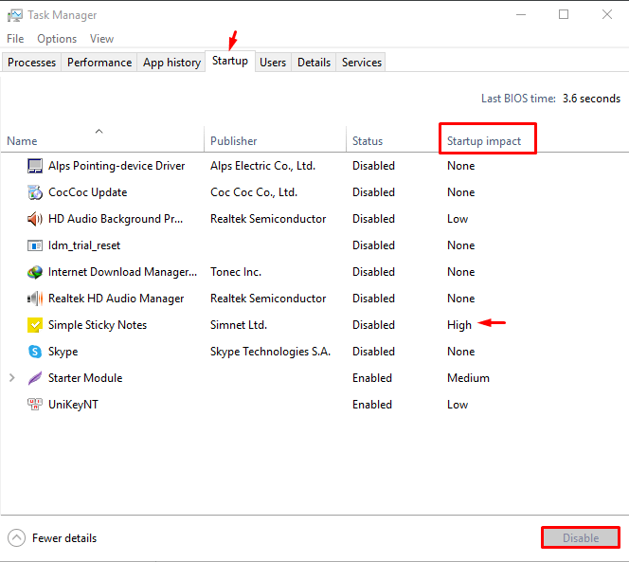Click publisher Coc Coc Co., Ltd.

[x=254, y=192]
